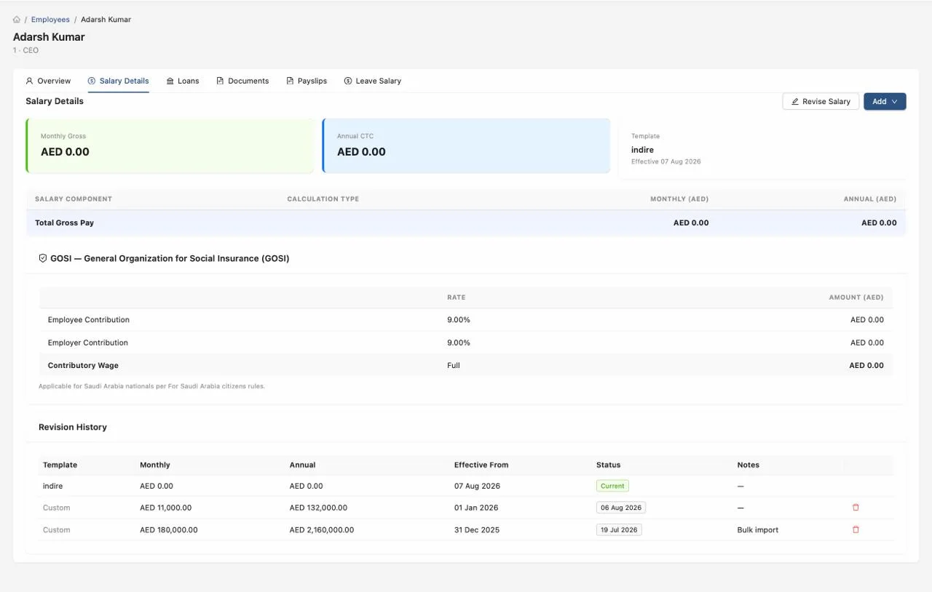Click the Full contributory wage rate

pos(454,366)
